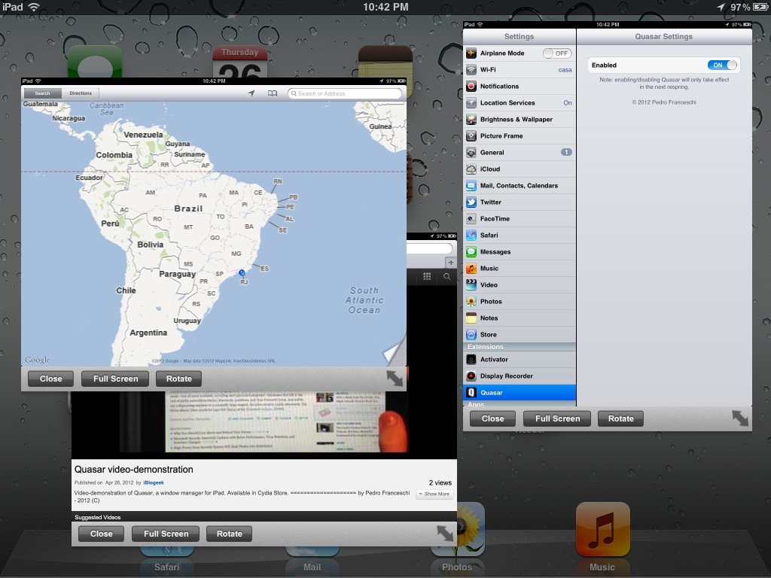Open the iBlogeek channel link
Screen dimensions: 771x578
[x=154, y=482]
